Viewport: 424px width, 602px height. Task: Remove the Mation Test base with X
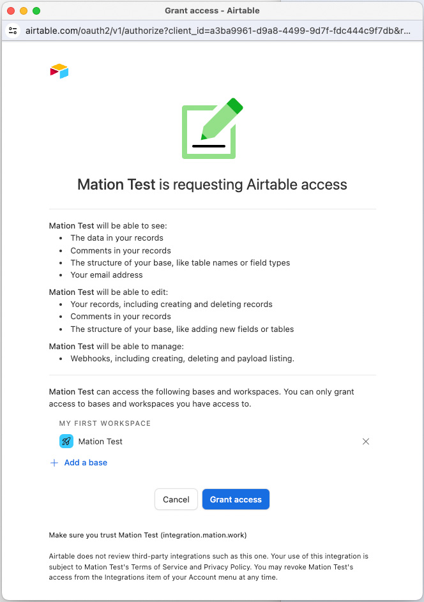coord(366,441)
